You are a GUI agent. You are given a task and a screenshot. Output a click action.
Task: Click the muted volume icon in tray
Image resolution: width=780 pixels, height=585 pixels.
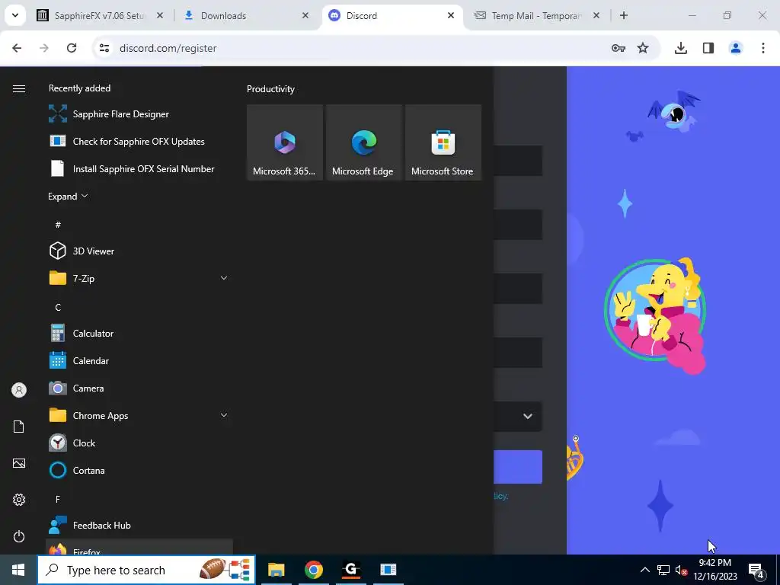point(682,570)
